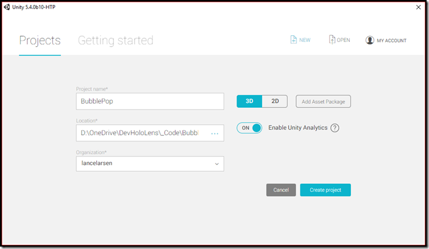This screenshot has height=249, width=429.
Task: Click the Cancel button
Action: tap(281, 190)
